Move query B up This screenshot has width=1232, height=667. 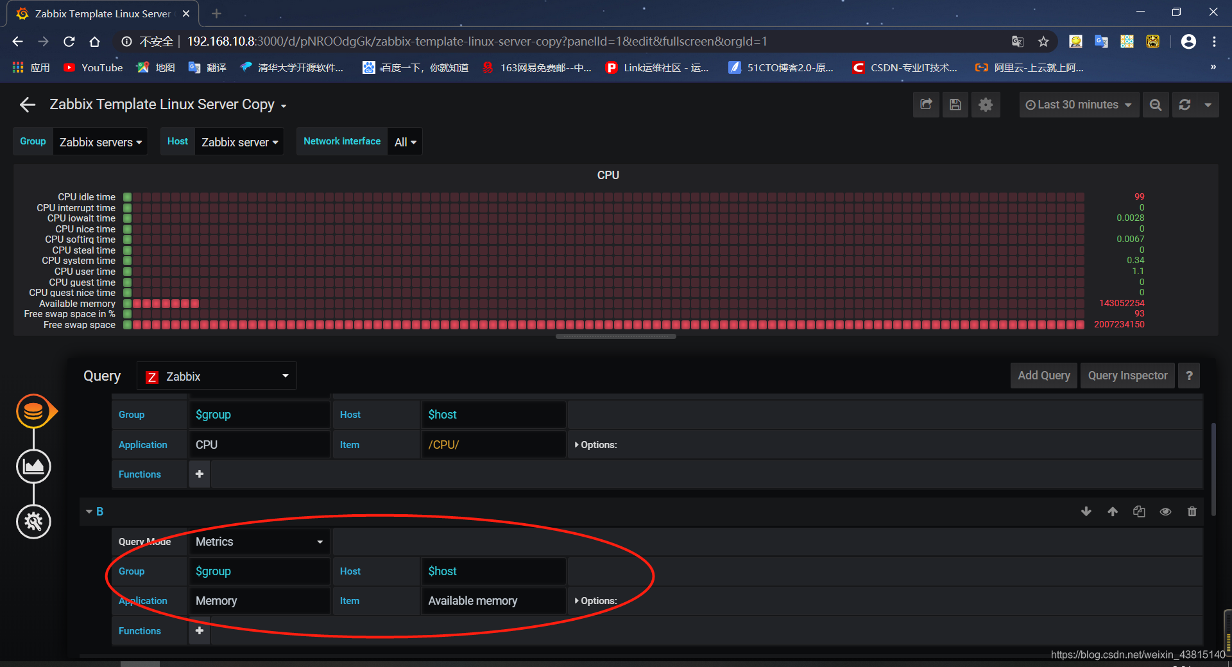click(1113, 512)
